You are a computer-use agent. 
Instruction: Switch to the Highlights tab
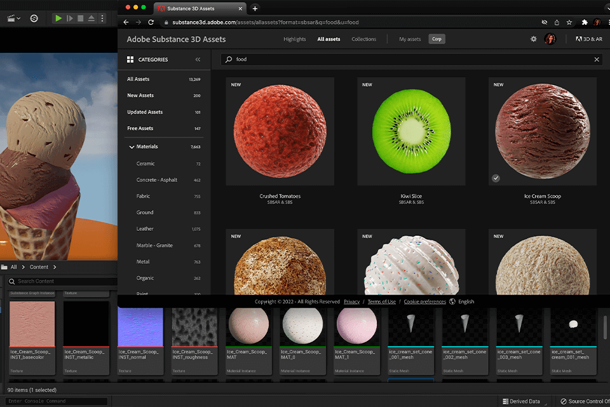pos(295,39)
